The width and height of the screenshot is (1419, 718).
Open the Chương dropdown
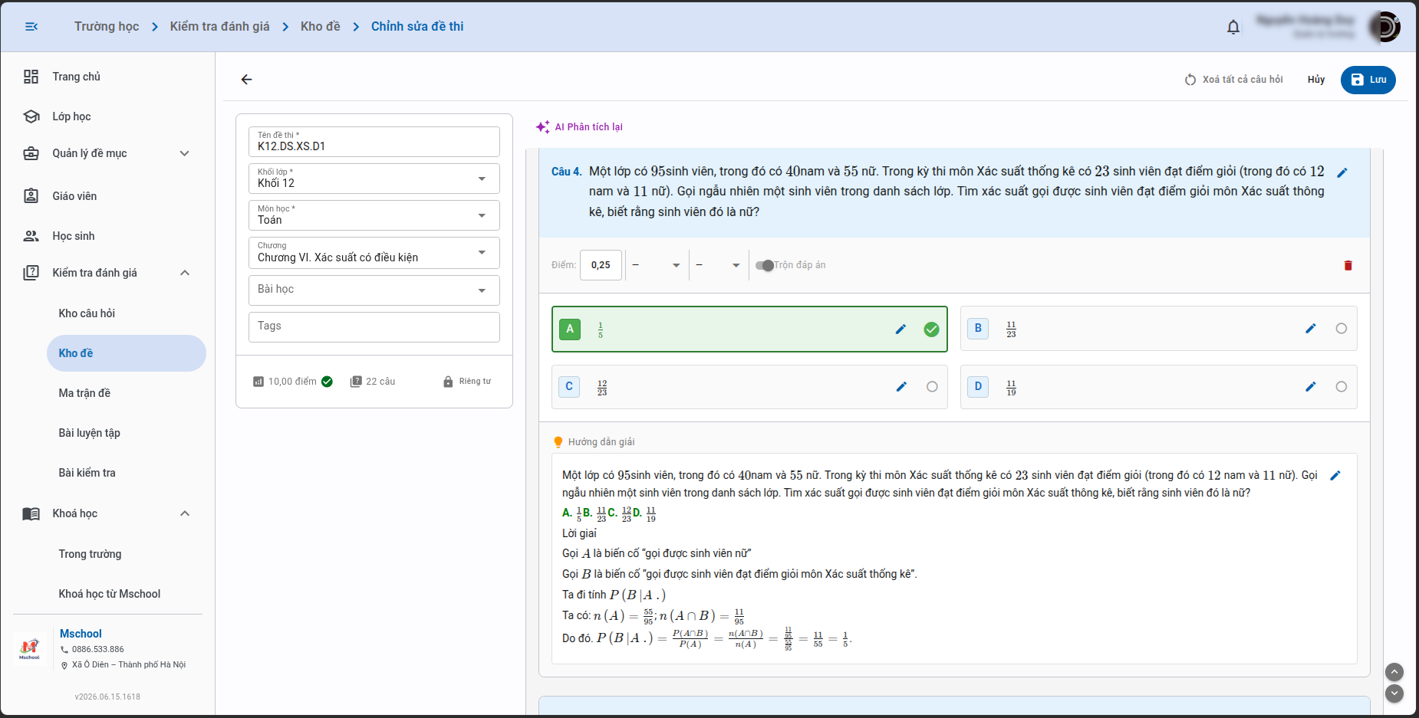tap(374, 253)
